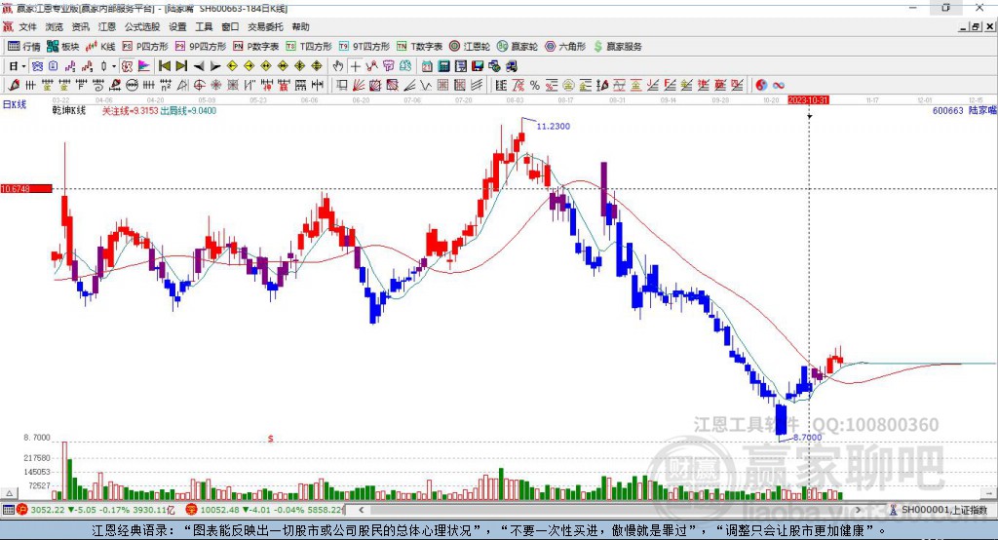Open P数字表 tool

(256, 47)
